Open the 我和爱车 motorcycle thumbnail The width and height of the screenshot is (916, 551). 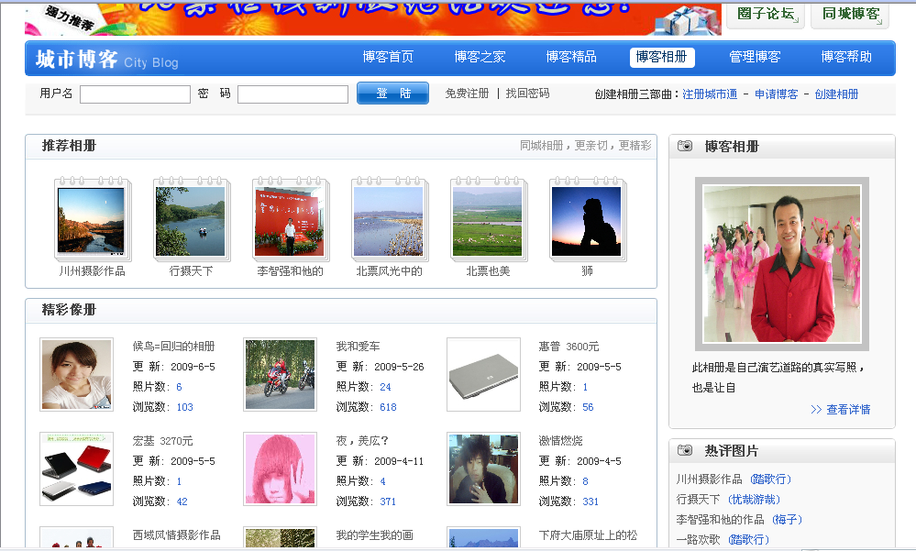coord(280,375)
